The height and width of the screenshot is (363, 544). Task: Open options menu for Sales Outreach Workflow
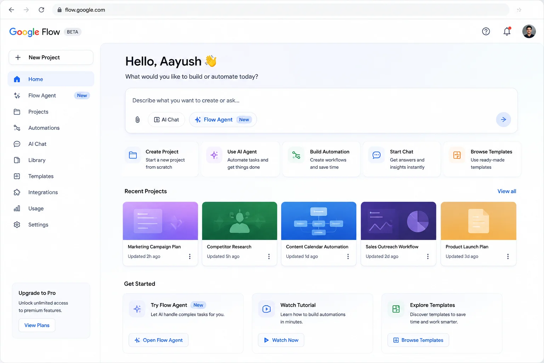pos(428,256)
